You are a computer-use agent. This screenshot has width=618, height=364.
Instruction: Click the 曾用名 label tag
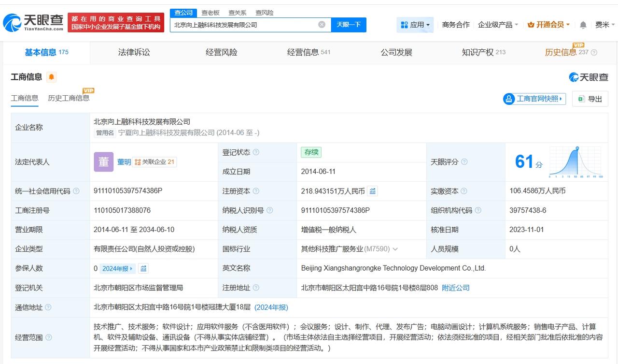pyautogui.click(x=105, y=132)
